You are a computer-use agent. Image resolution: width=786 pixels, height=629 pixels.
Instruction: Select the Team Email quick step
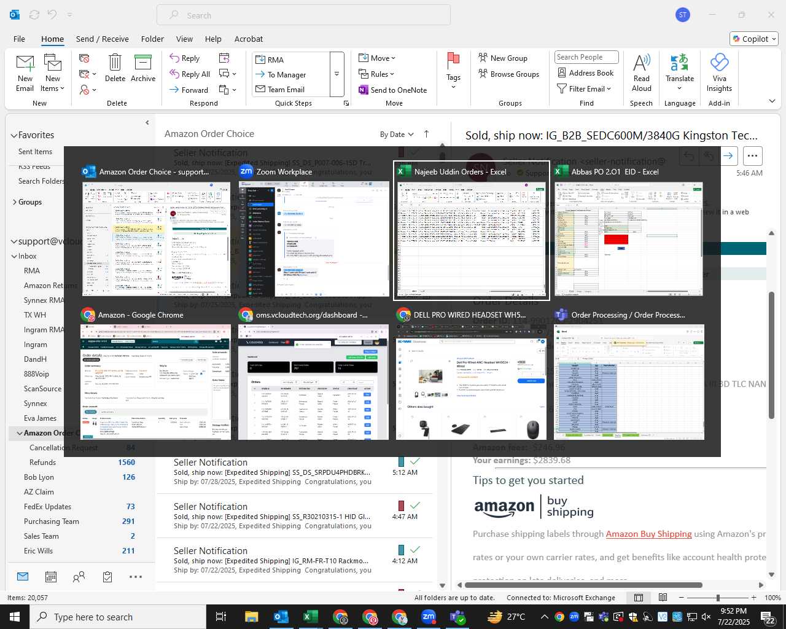coord(291,89)
